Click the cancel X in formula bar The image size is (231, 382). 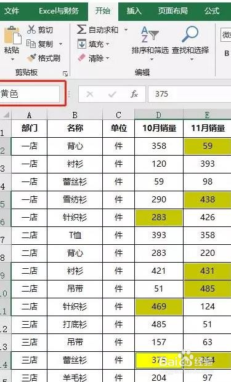coord(90,94)
